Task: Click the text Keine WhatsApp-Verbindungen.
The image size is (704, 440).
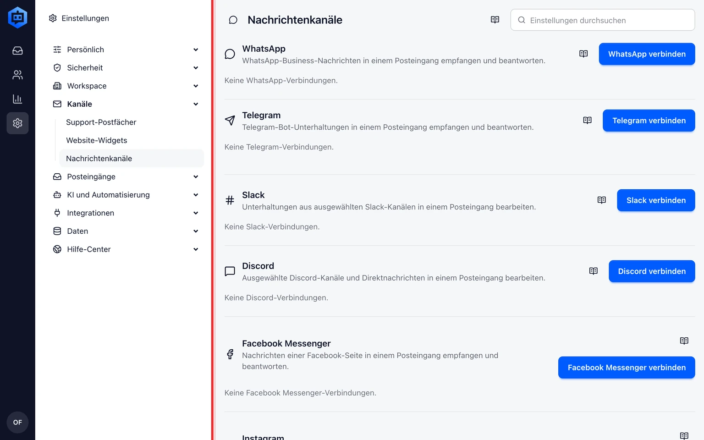Action: (281, 81)
